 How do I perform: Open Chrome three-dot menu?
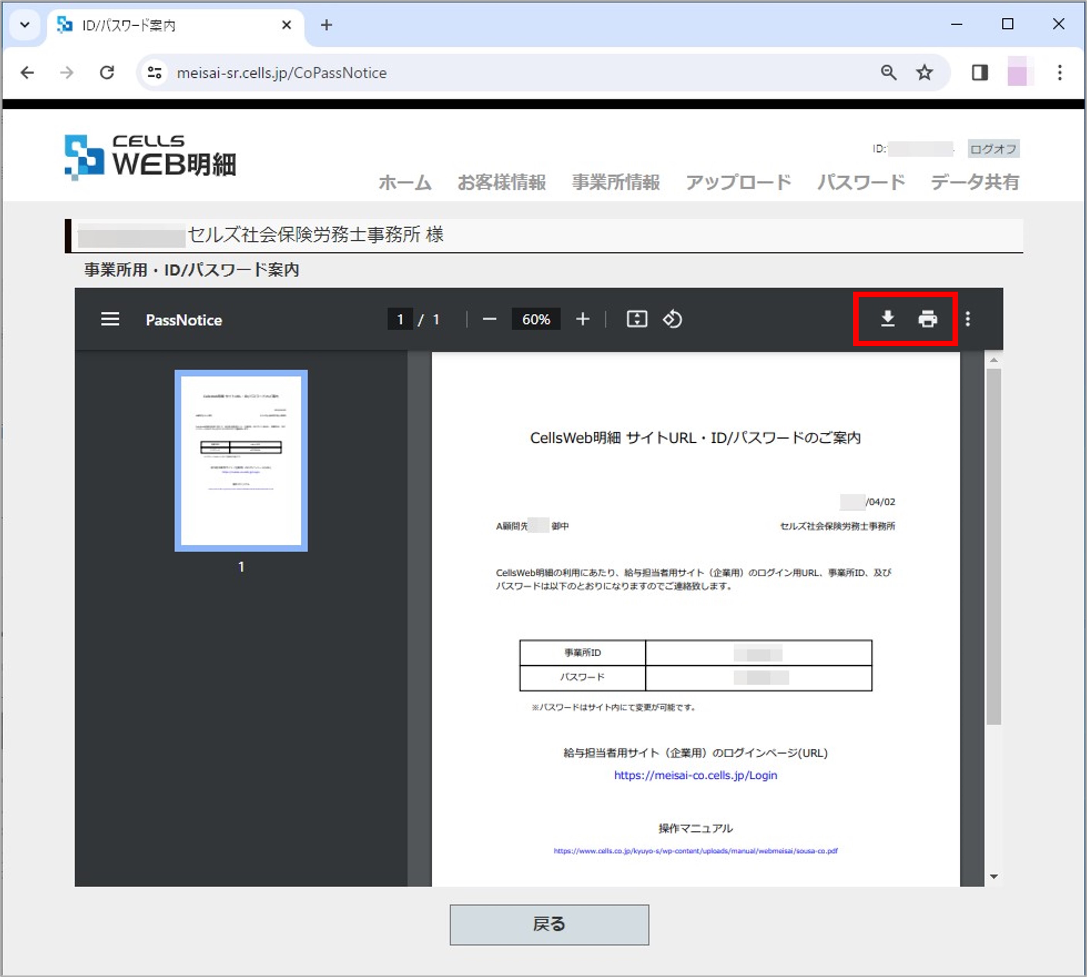1059,72
